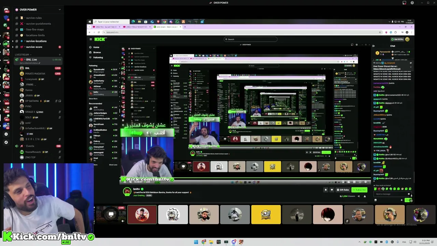Toggle the notification bell beside Gift Subs
The height and width of the screenshot is (246, 437).
[x=326, y=190]
